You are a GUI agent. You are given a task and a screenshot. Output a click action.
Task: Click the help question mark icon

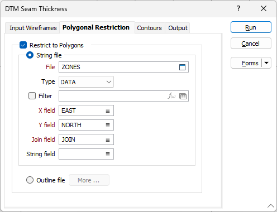tap(238, 8)
